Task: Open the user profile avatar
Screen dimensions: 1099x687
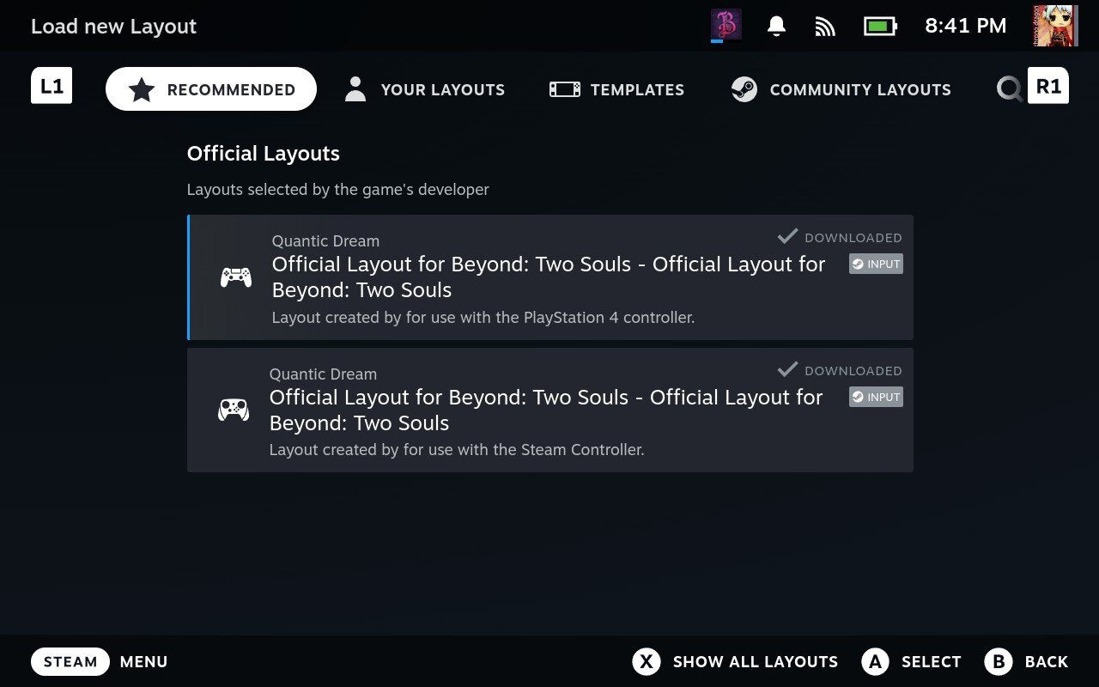Action: (x=1053, y=26)
